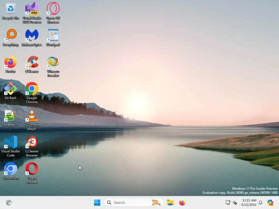Open the notification bell icon
Viewport: 279px width, 209px height.
pos(260,202)
